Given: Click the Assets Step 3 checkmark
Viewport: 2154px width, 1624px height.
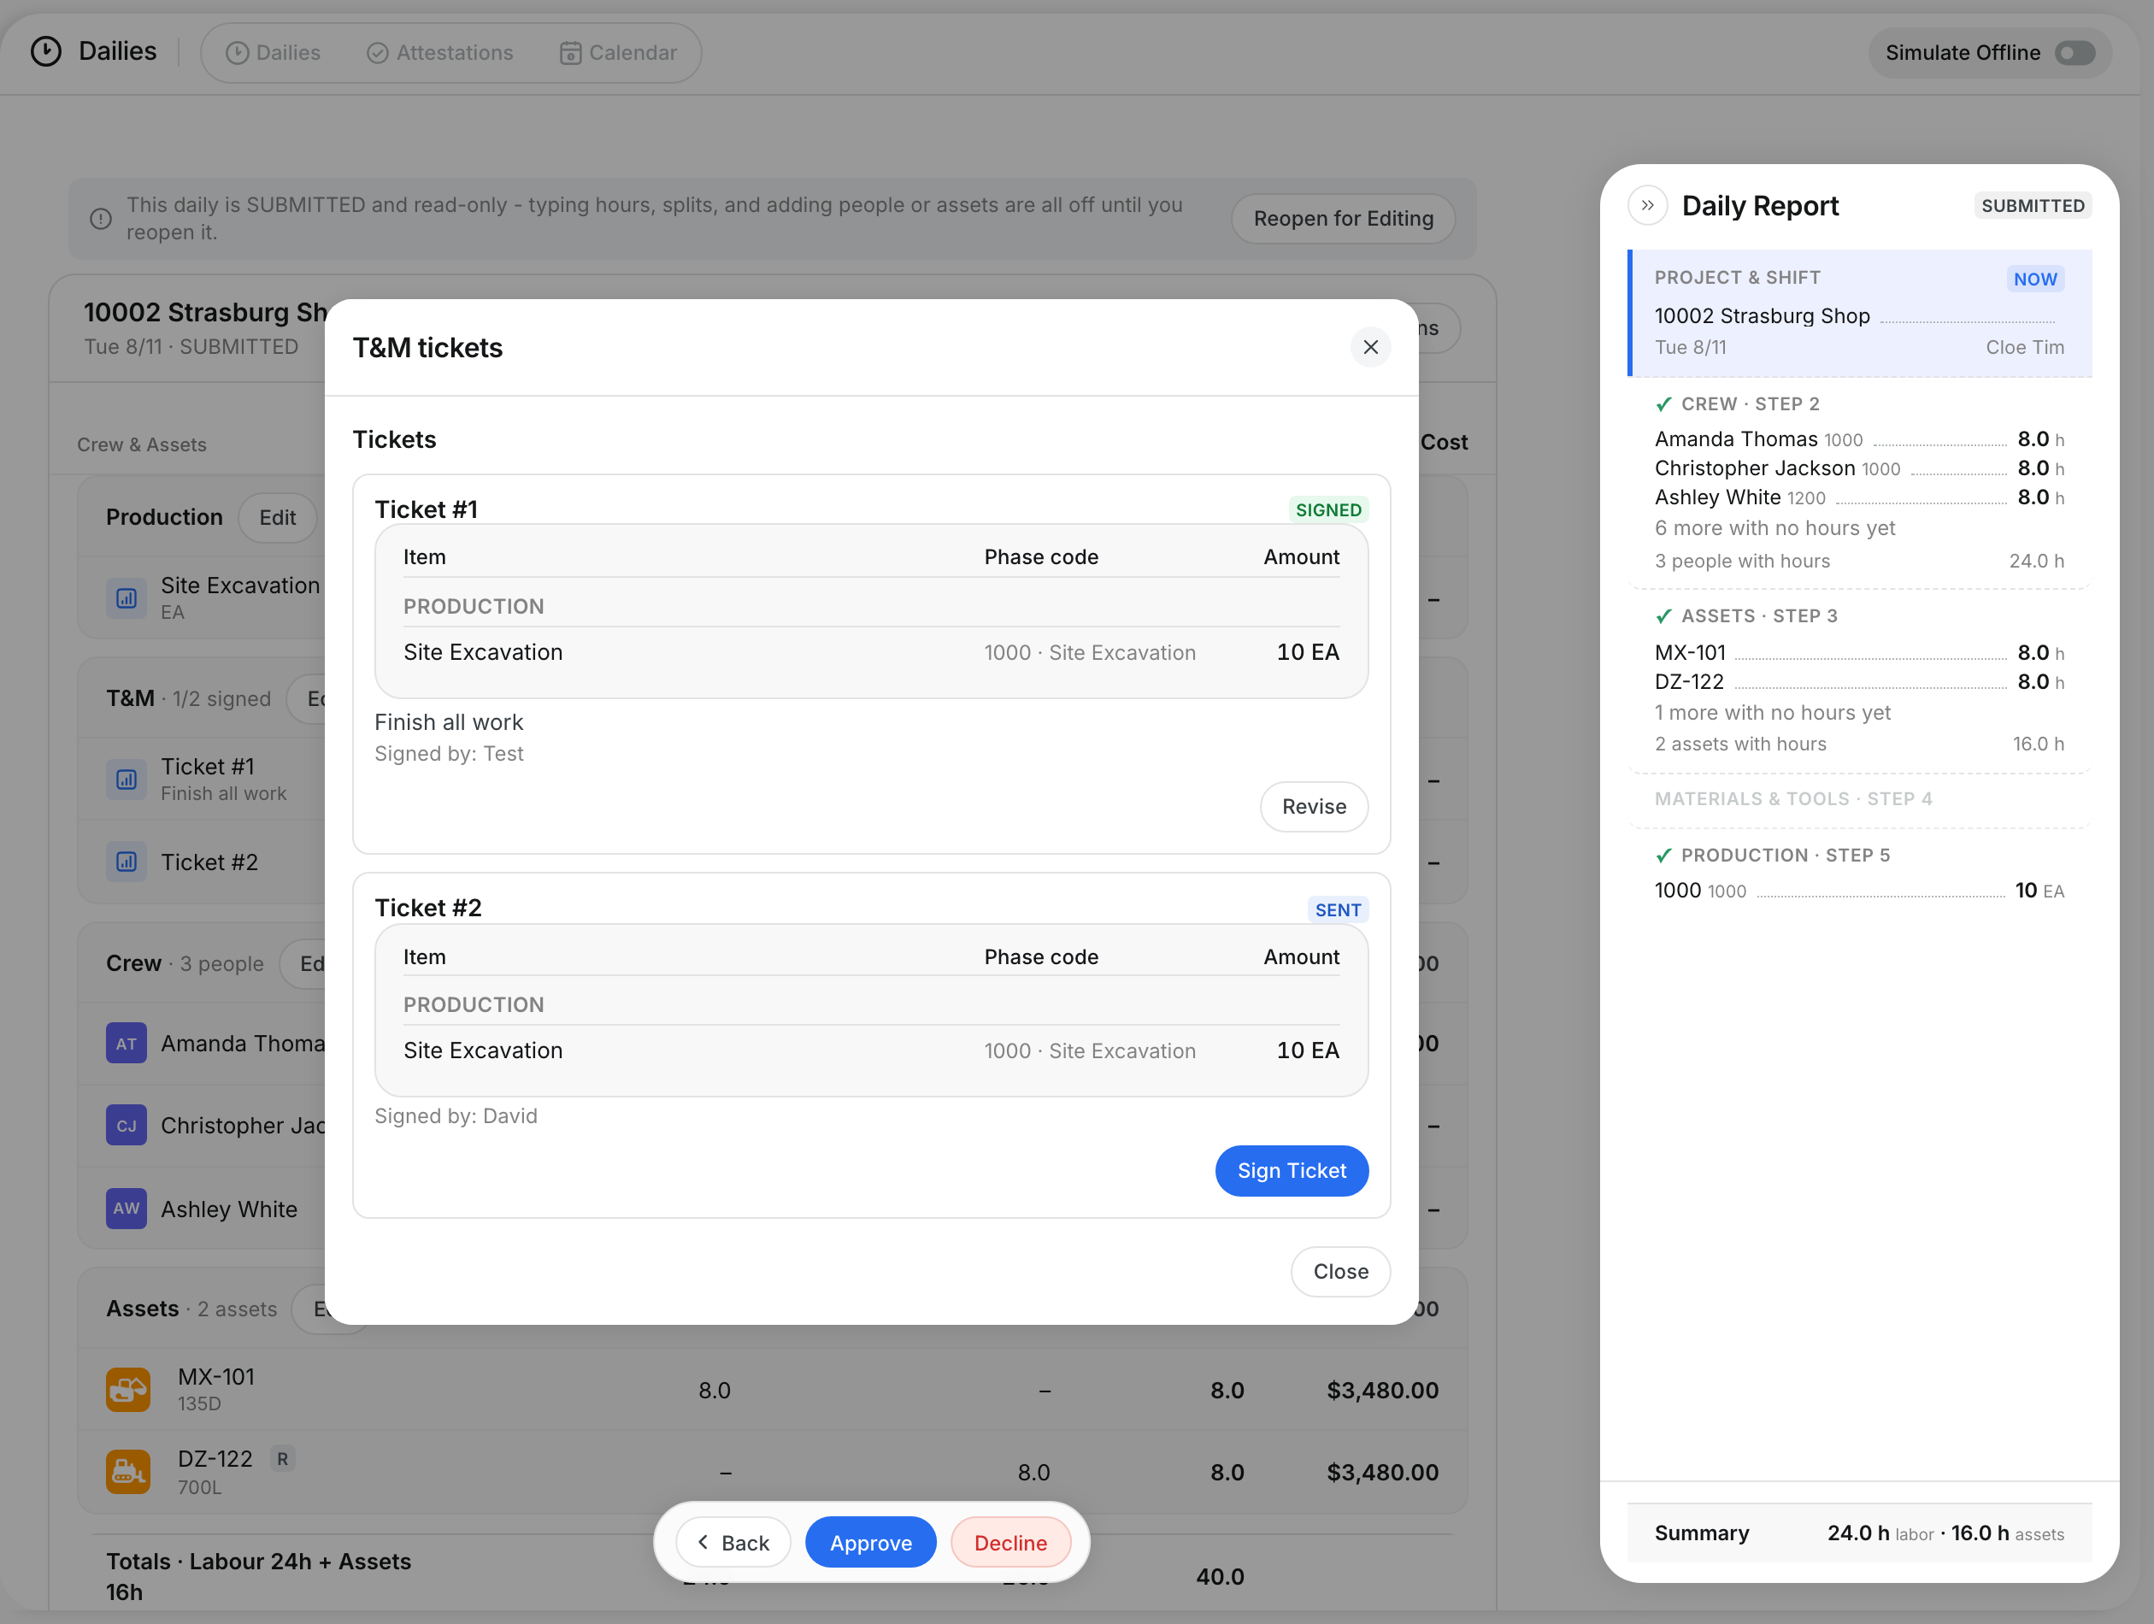Looking at the screenshot, I should (1663, 616).
